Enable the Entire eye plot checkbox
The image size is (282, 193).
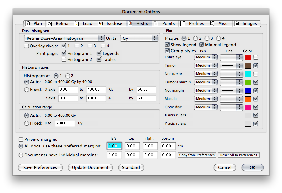256,57
